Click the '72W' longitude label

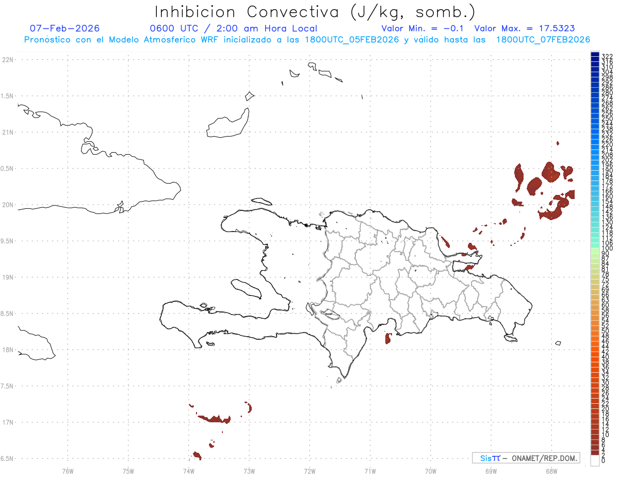pyautogui.click(x=309, y=471)
